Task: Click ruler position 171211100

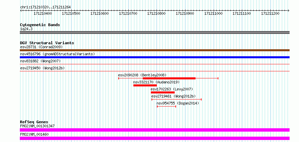Action: 242,13
